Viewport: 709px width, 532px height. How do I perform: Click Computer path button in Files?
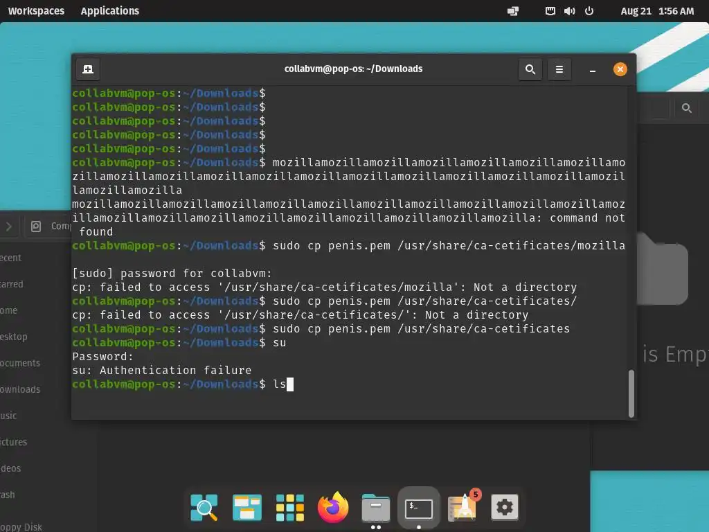(x=48, y=226)
